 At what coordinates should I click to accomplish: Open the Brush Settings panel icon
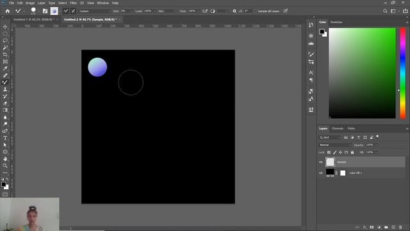pyautogui.click(x=311, y=54)
